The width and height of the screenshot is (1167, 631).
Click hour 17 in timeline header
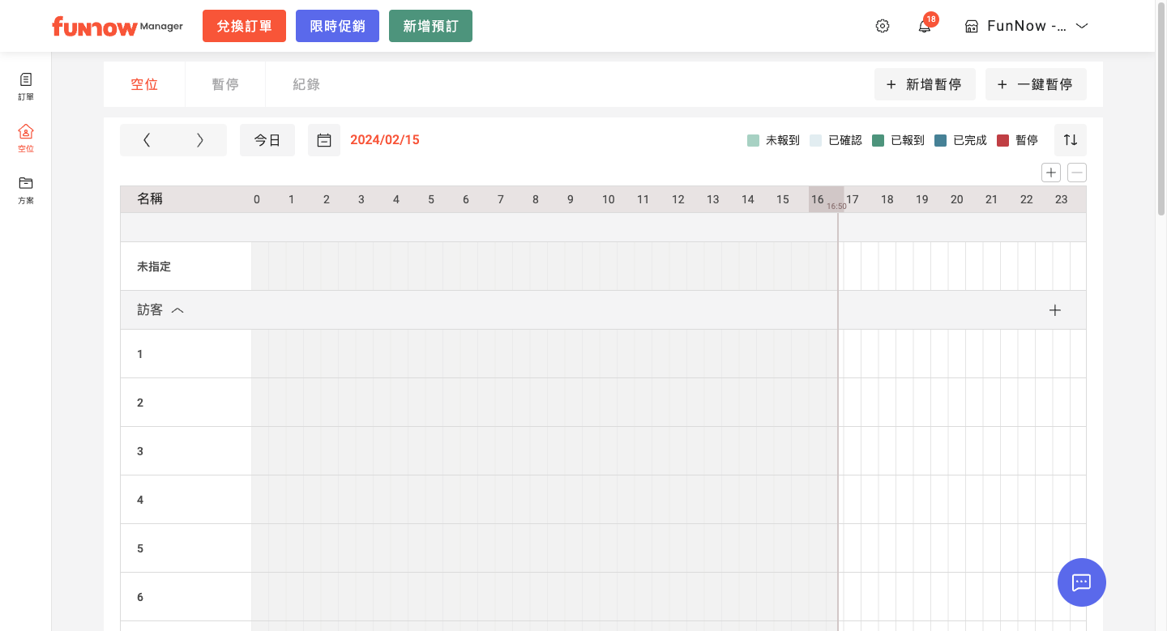[853, 199]
